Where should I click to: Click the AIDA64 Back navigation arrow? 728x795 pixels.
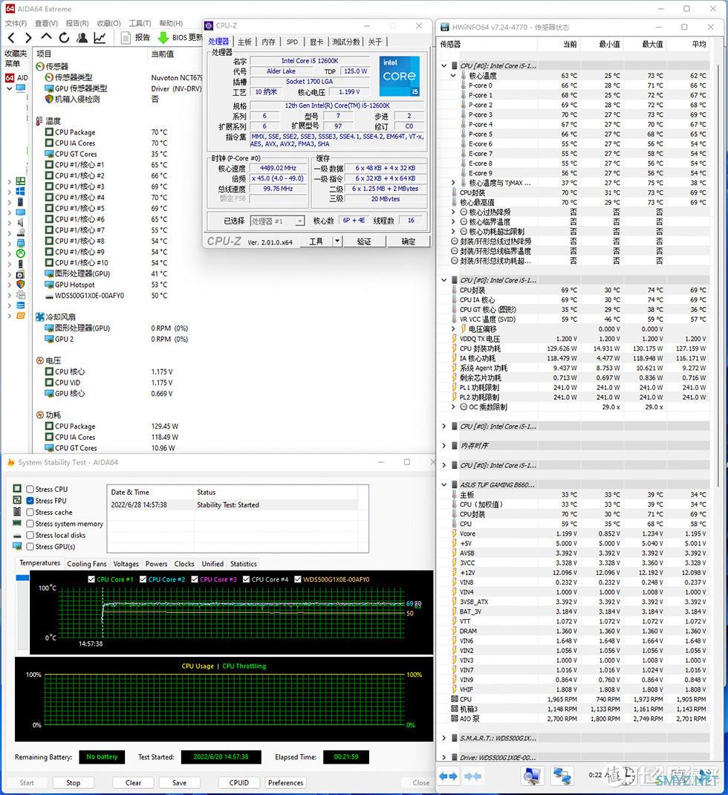[11, 37]
